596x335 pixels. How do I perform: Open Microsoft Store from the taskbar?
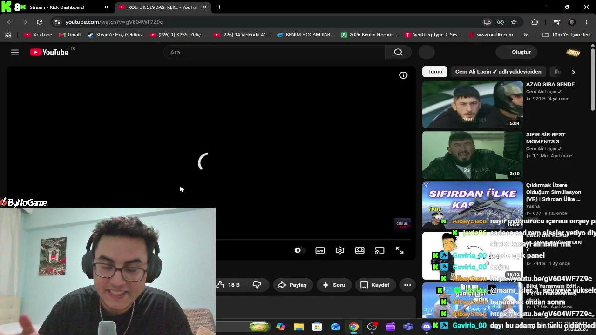317,327
